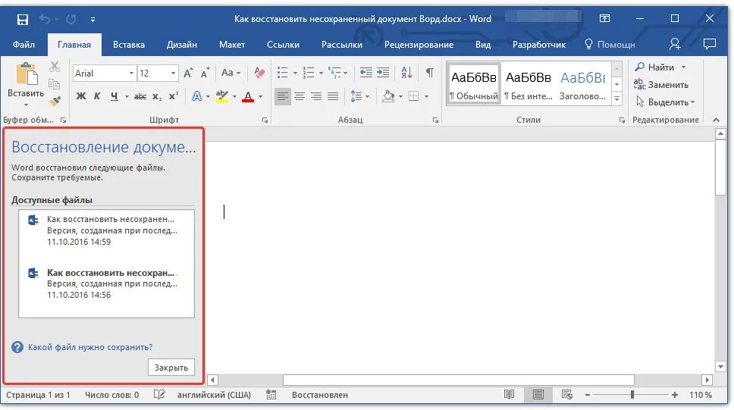Click the text effects A icon
The height and width of the screenshot is (410, 734).
coord(197,96)
